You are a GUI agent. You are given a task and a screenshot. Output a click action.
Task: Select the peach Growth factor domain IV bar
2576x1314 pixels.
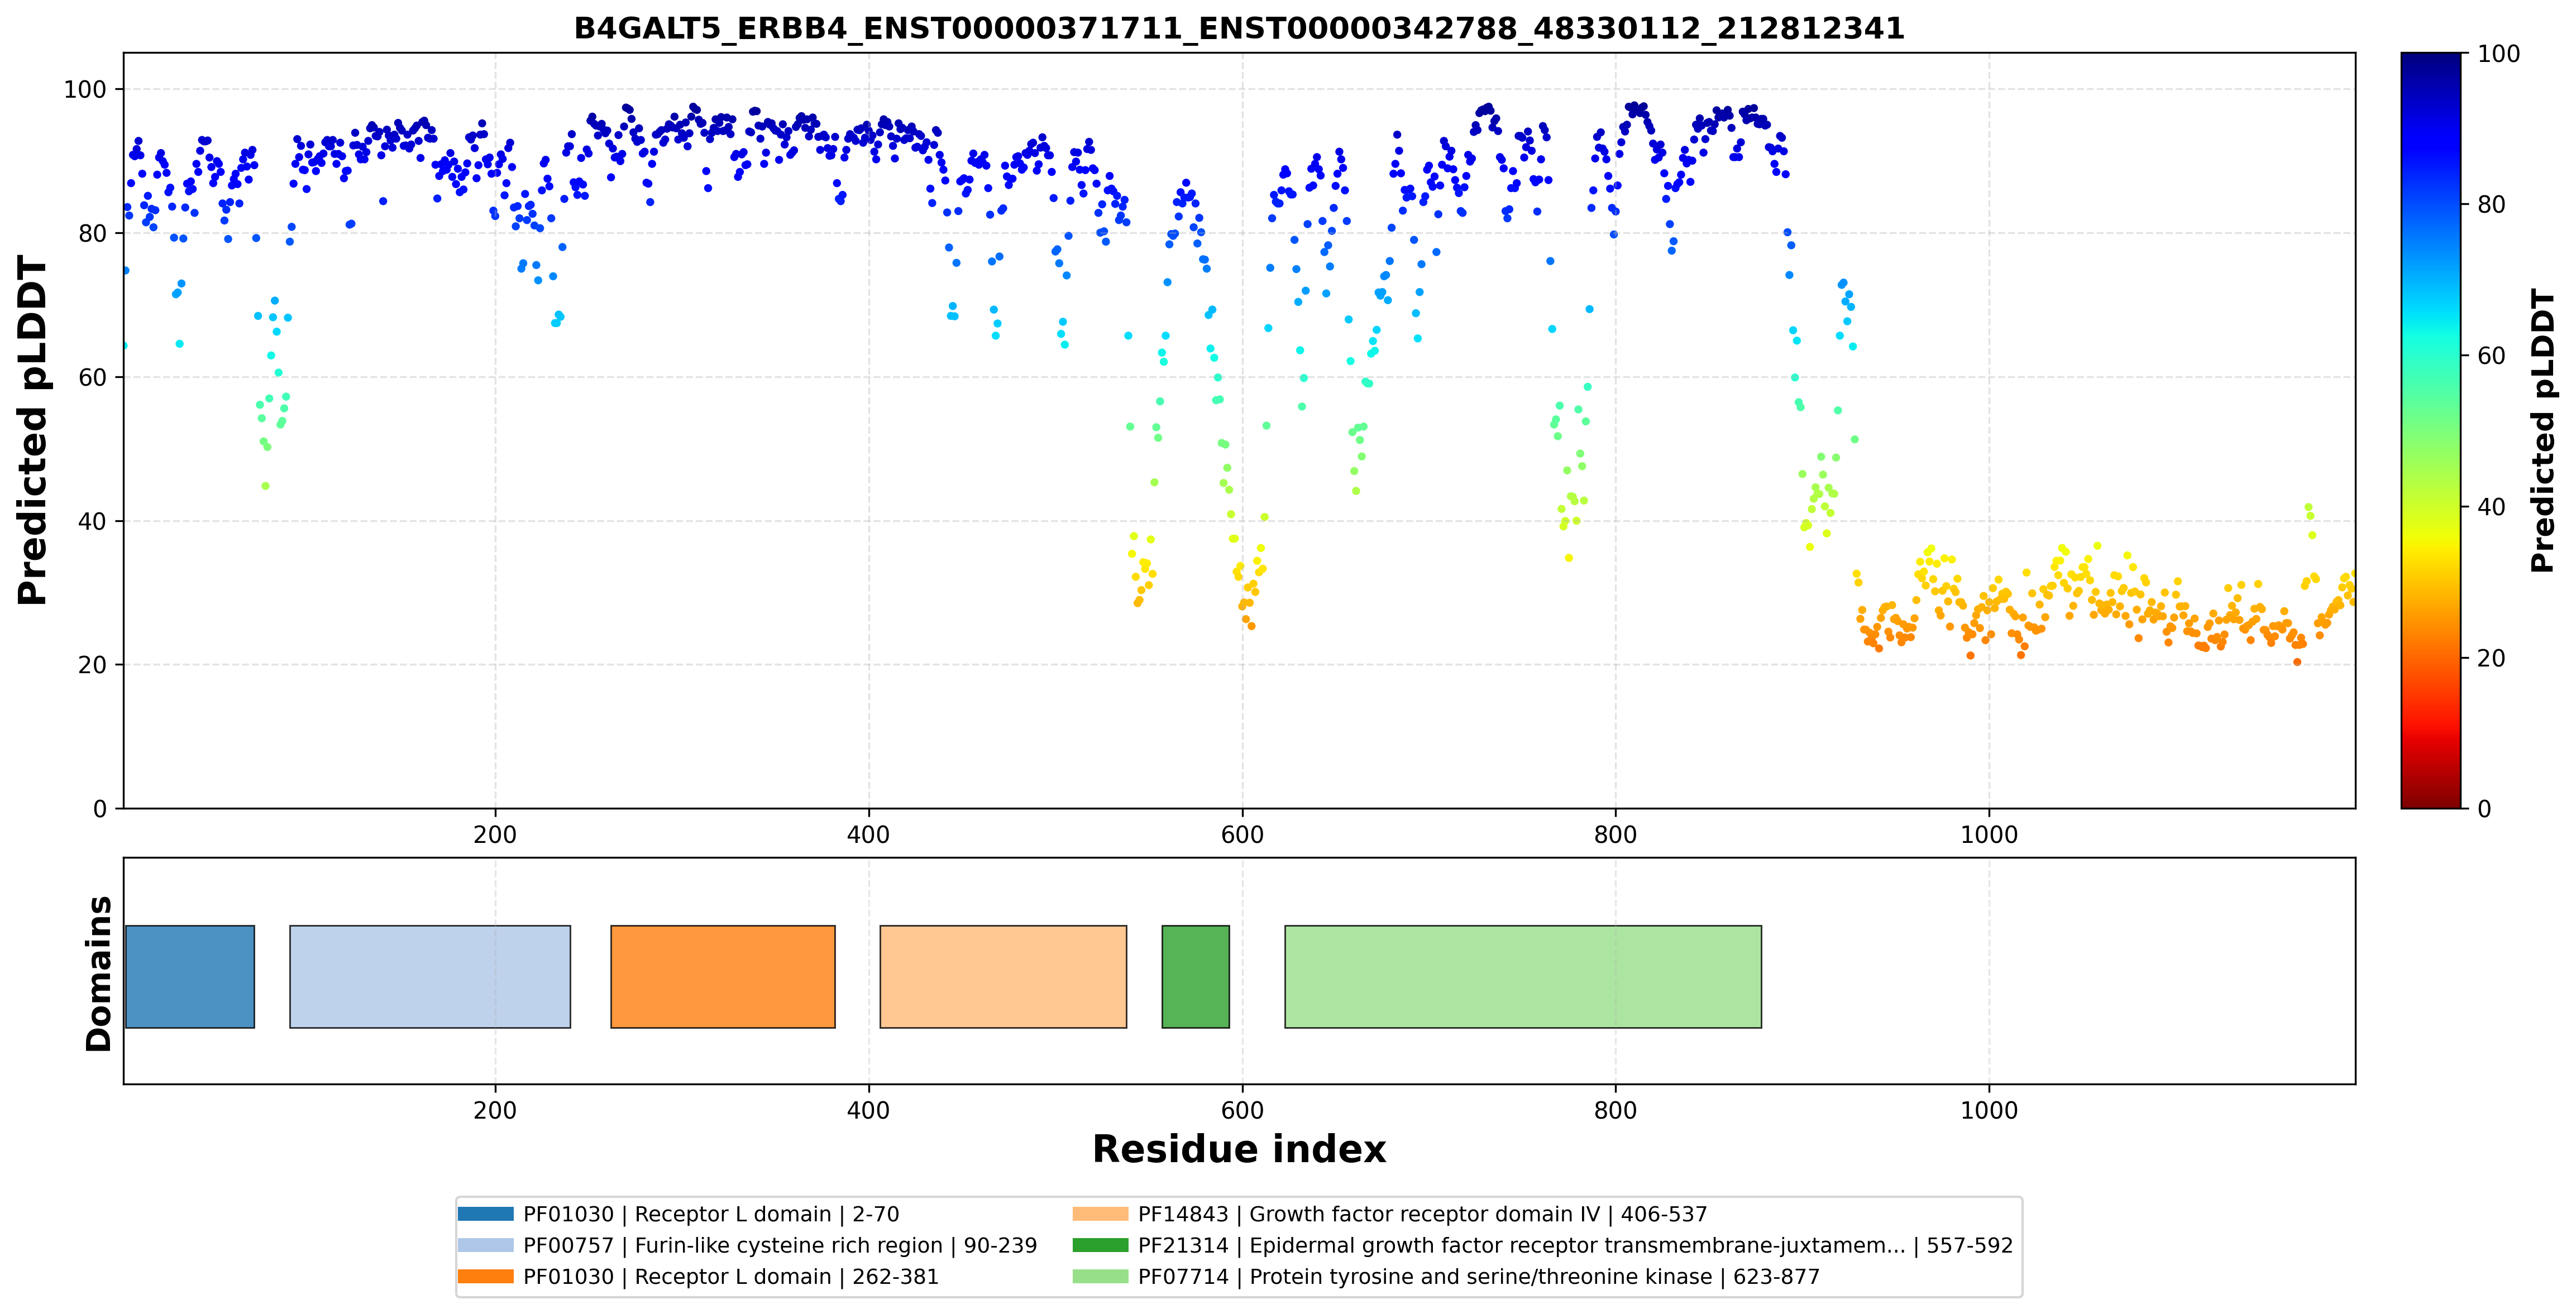click(x=1003, y=976)
